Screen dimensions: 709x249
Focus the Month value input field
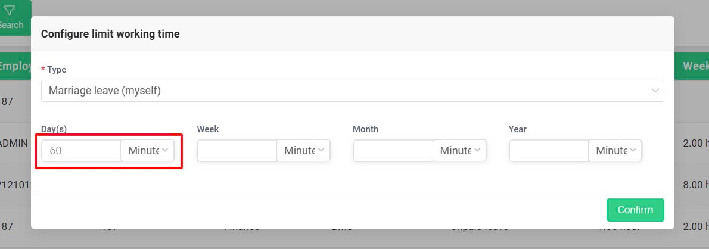393,151
